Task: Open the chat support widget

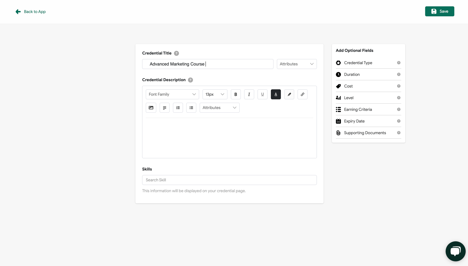Action: 455,251
